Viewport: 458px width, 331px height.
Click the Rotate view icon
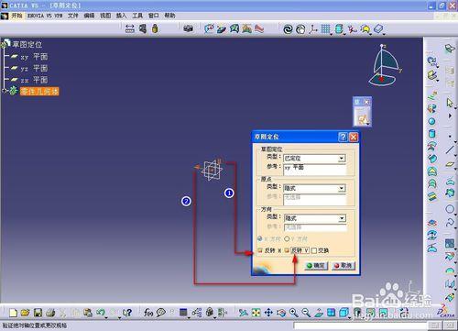pos(281,313)
